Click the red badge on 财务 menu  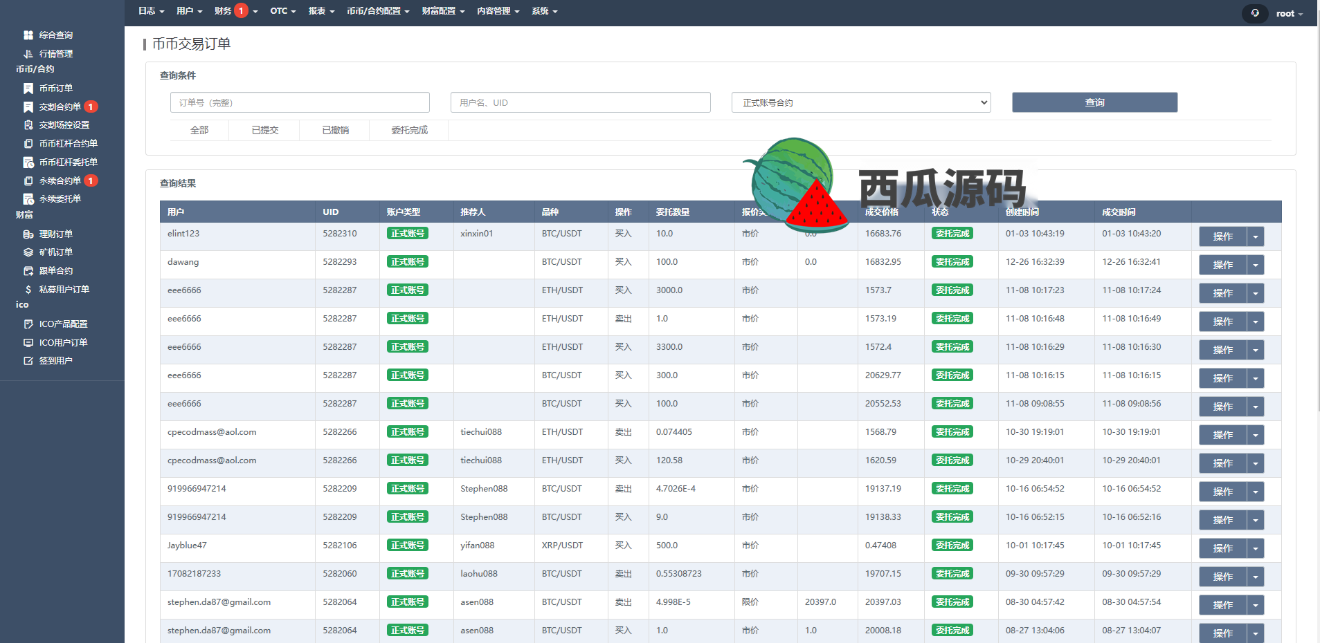pos(241,10)
